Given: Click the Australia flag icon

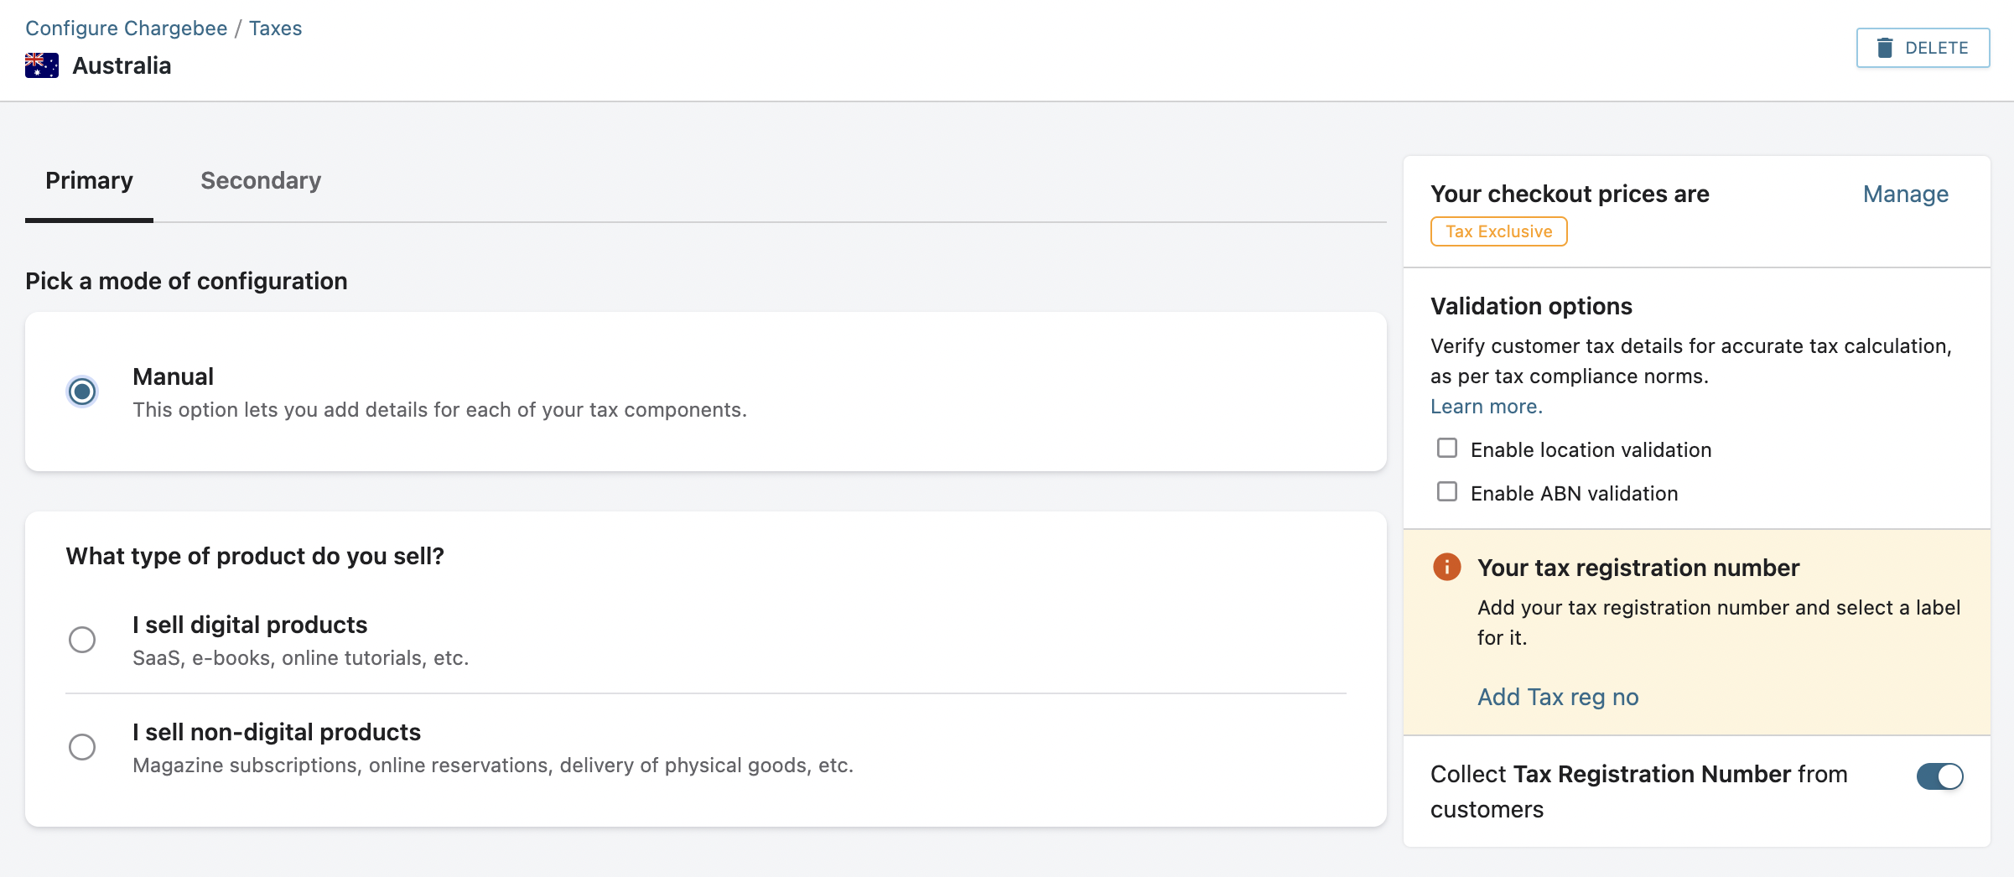Looking at the screenshot, I should click(42, 65).
